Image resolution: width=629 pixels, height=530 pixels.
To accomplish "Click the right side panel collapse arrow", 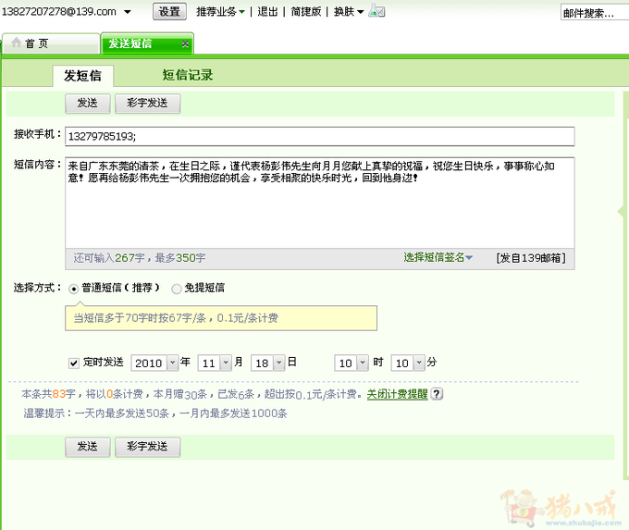I will (x=621, y=212).
